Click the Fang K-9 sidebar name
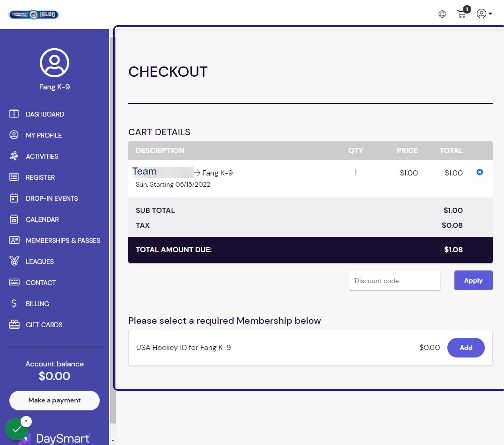504x445 pixels. click(54, 87)
